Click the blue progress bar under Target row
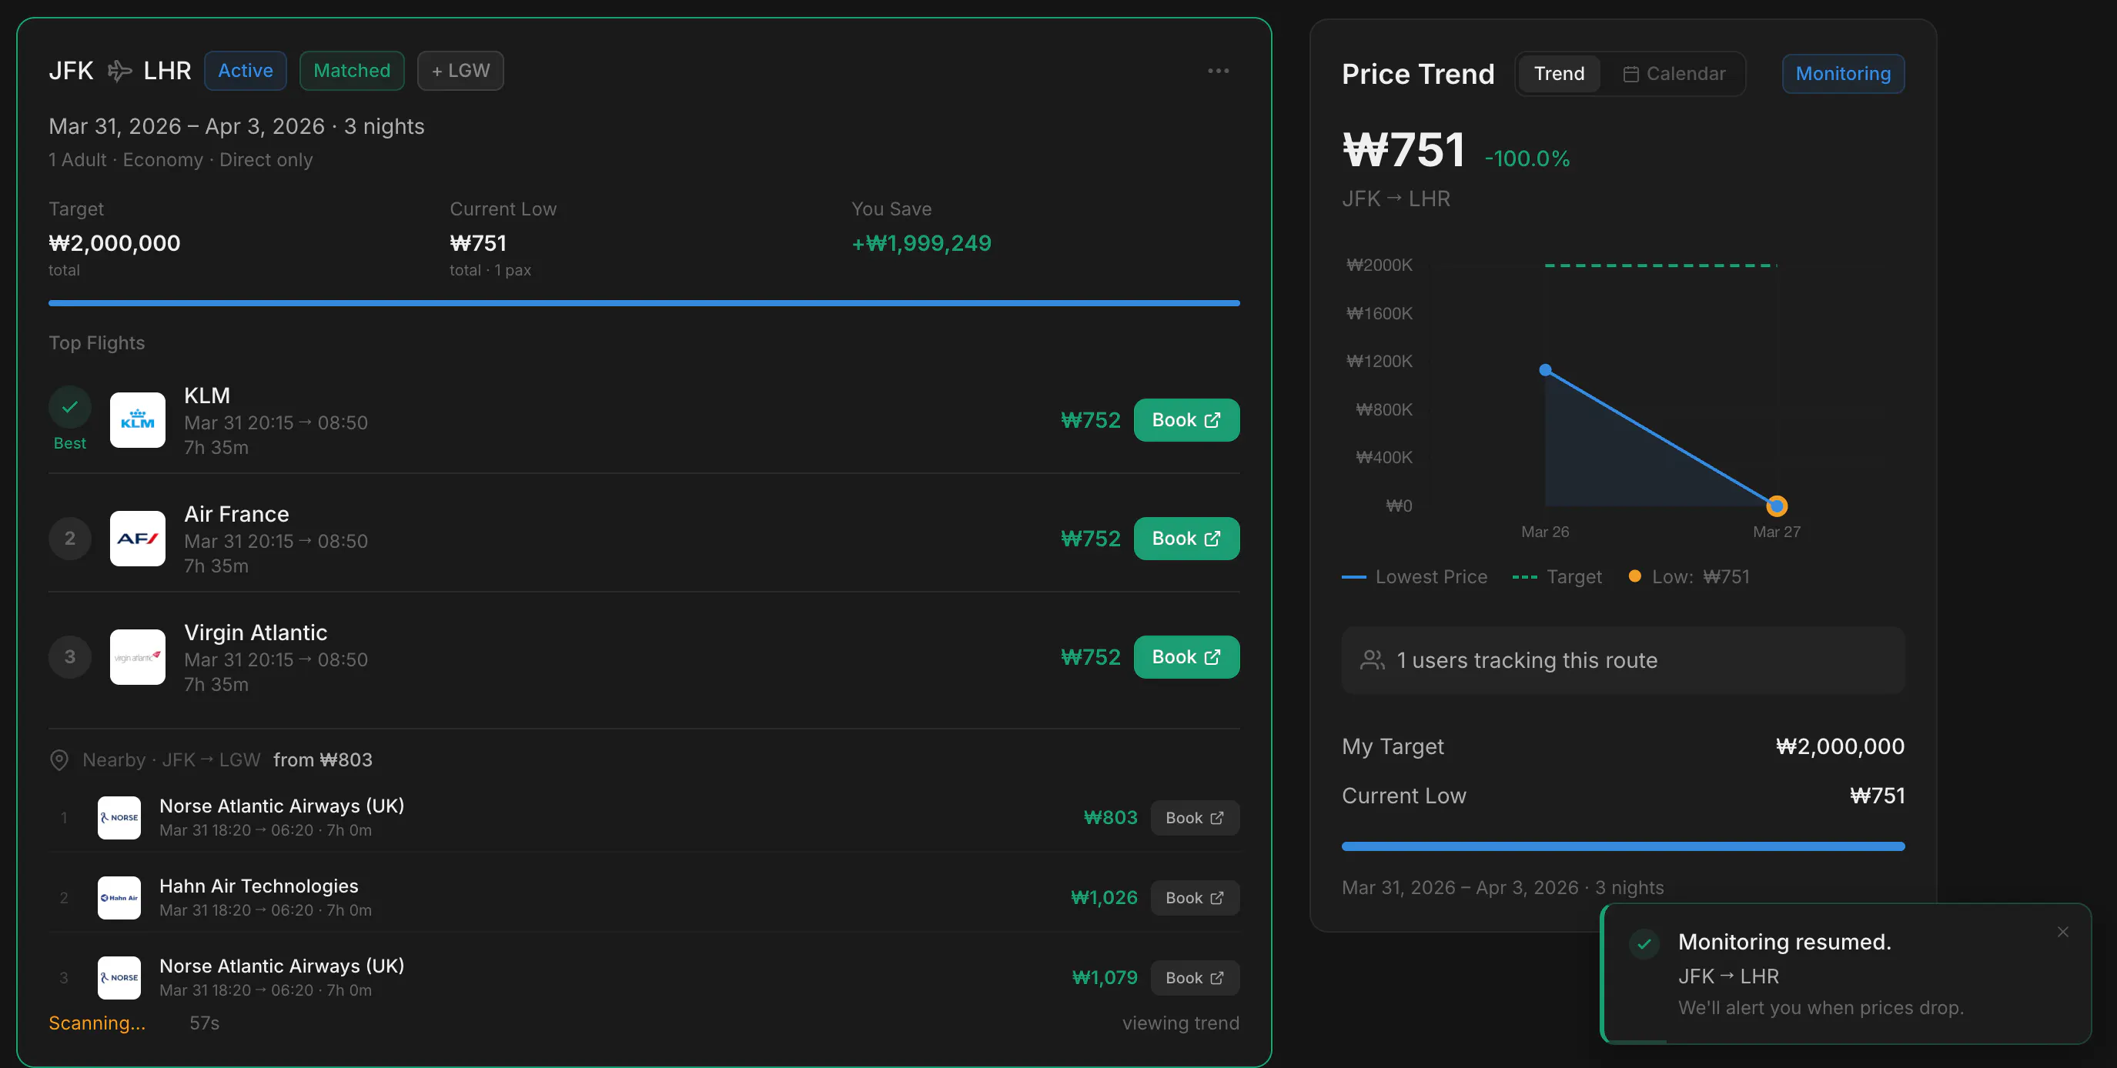Viewport: 2117px width, 1068px height. point(644,303)
